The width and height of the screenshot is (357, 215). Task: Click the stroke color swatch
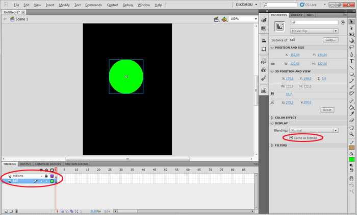click(351, 148)
